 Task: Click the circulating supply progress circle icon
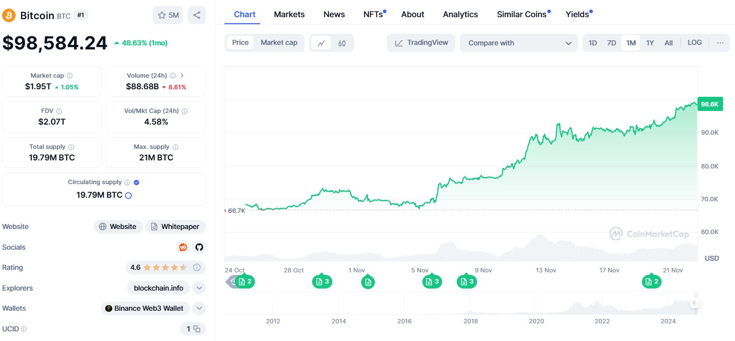[x=128, y=195]
